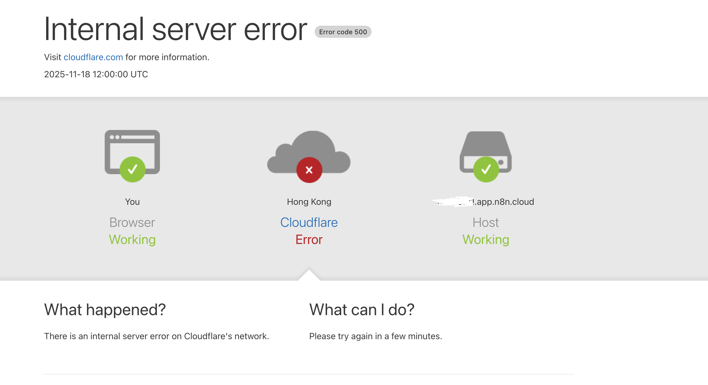Image resolution: width=708 pixels, height=385 pixels.
Task: Click the Browser Working status text
Action: (132, 240)
